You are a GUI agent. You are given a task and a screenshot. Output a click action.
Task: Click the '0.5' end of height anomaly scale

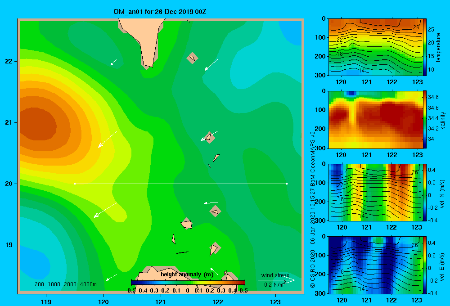243,291
